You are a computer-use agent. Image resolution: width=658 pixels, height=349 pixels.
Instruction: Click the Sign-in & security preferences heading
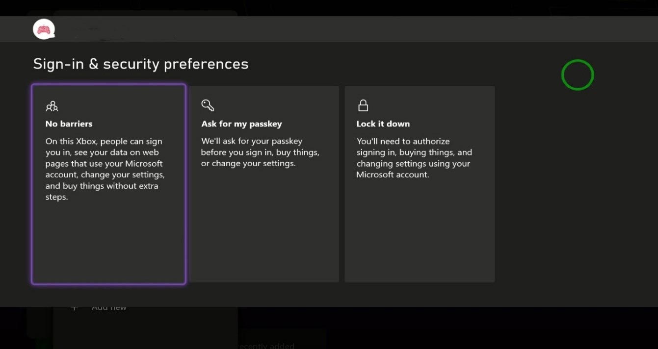(x=141, y=64)
